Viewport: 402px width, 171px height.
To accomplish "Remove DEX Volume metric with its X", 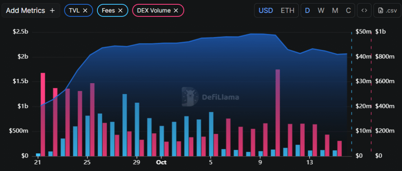I will 176,11.
